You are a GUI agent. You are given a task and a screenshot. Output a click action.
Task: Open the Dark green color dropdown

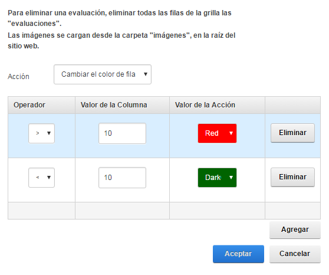[x=217, y=178]
